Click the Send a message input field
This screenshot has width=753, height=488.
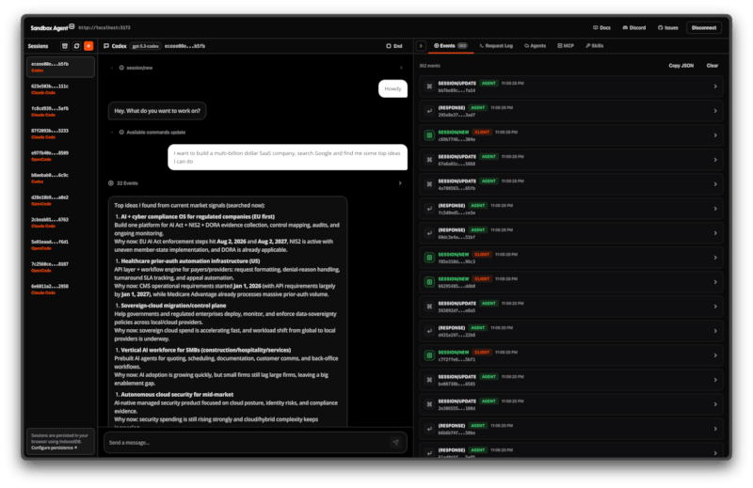(x=245, y=442)
